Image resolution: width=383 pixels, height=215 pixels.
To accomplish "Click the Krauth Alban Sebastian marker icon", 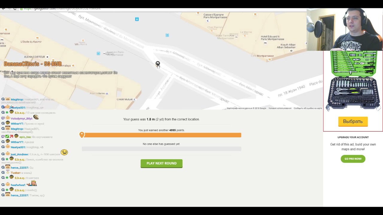I will 291,51.
